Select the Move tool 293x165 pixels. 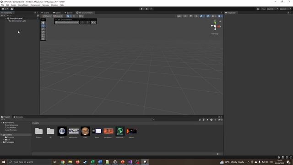[43, 26]
